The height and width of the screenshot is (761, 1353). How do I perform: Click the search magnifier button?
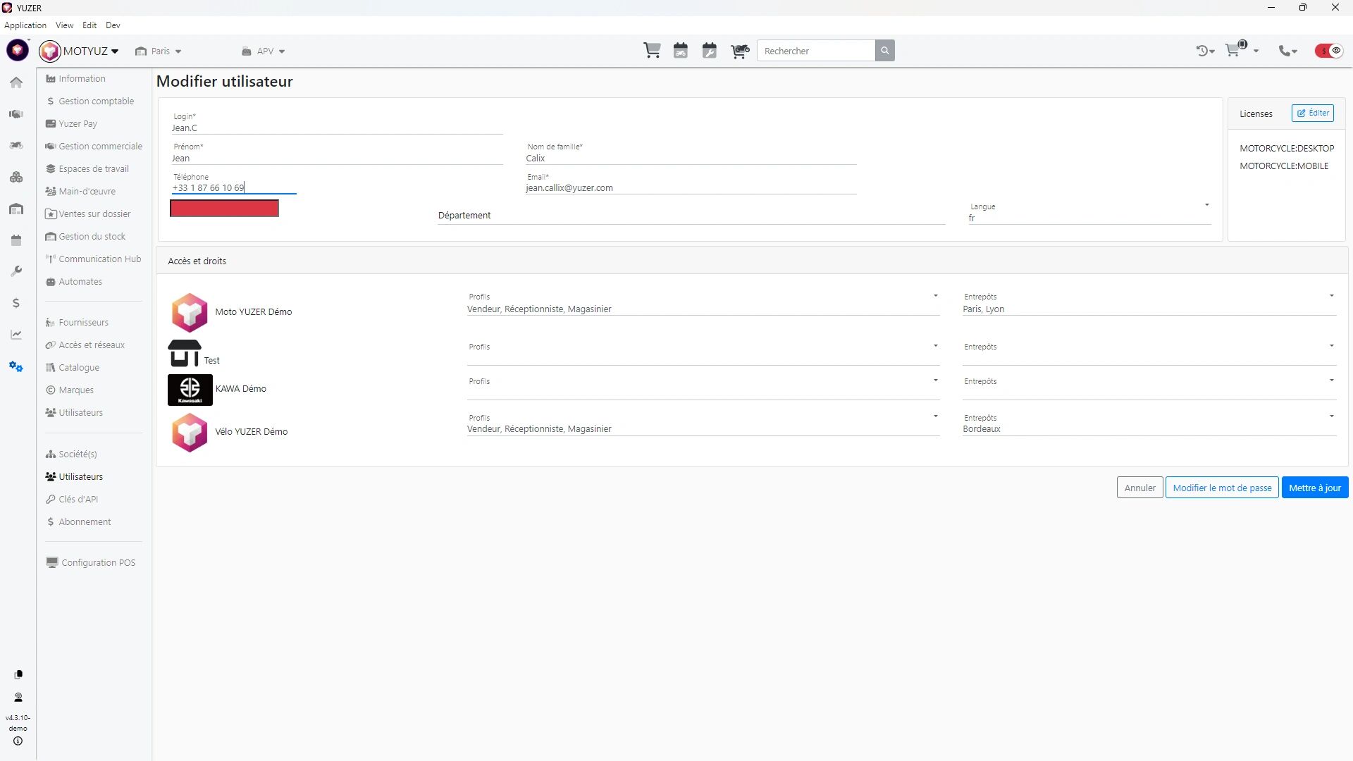tap(885, 51)
